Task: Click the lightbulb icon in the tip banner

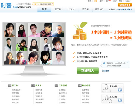Action: (x=35, y=4)
